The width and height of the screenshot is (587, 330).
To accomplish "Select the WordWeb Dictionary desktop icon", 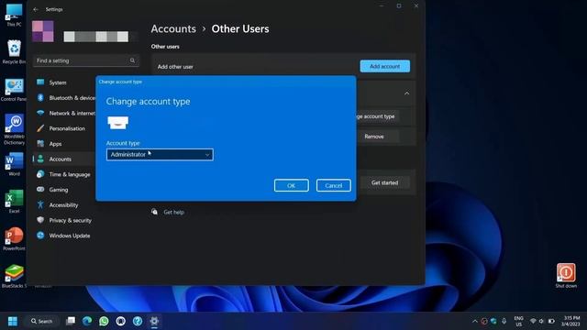I will pos(15,129).
